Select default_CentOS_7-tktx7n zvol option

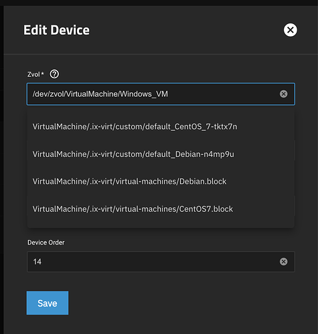click(x=161, y=126)
